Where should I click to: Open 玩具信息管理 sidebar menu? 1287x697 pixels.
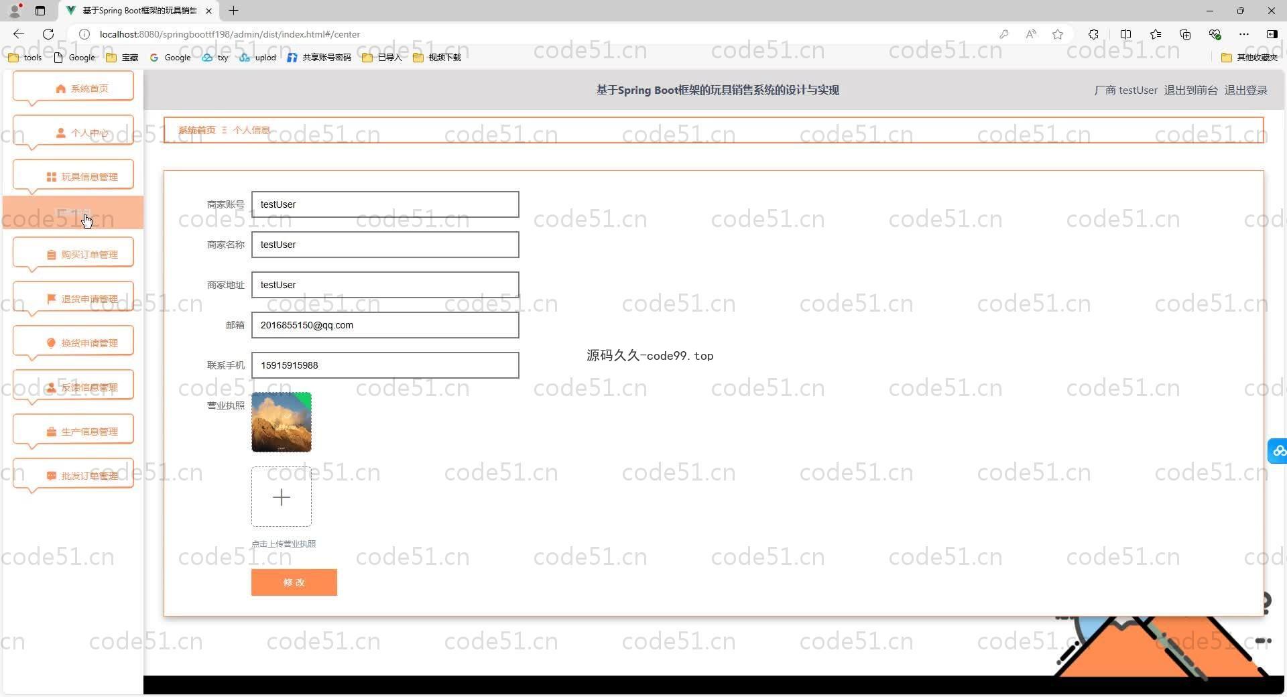point(73,176)
